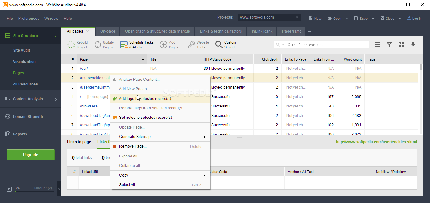Viewport: 430px width, 203px height.
Task: Open the Visualization section
Action: click(x=24, y=62)
